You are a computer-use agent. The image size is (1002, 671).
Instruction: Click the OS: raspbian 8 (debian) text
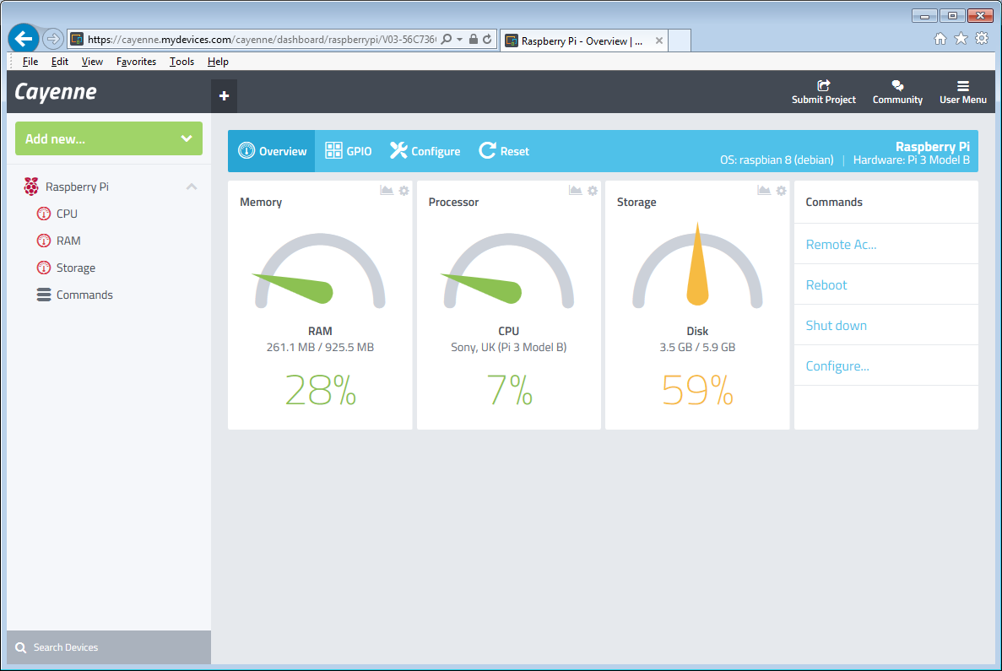[777, 160]
